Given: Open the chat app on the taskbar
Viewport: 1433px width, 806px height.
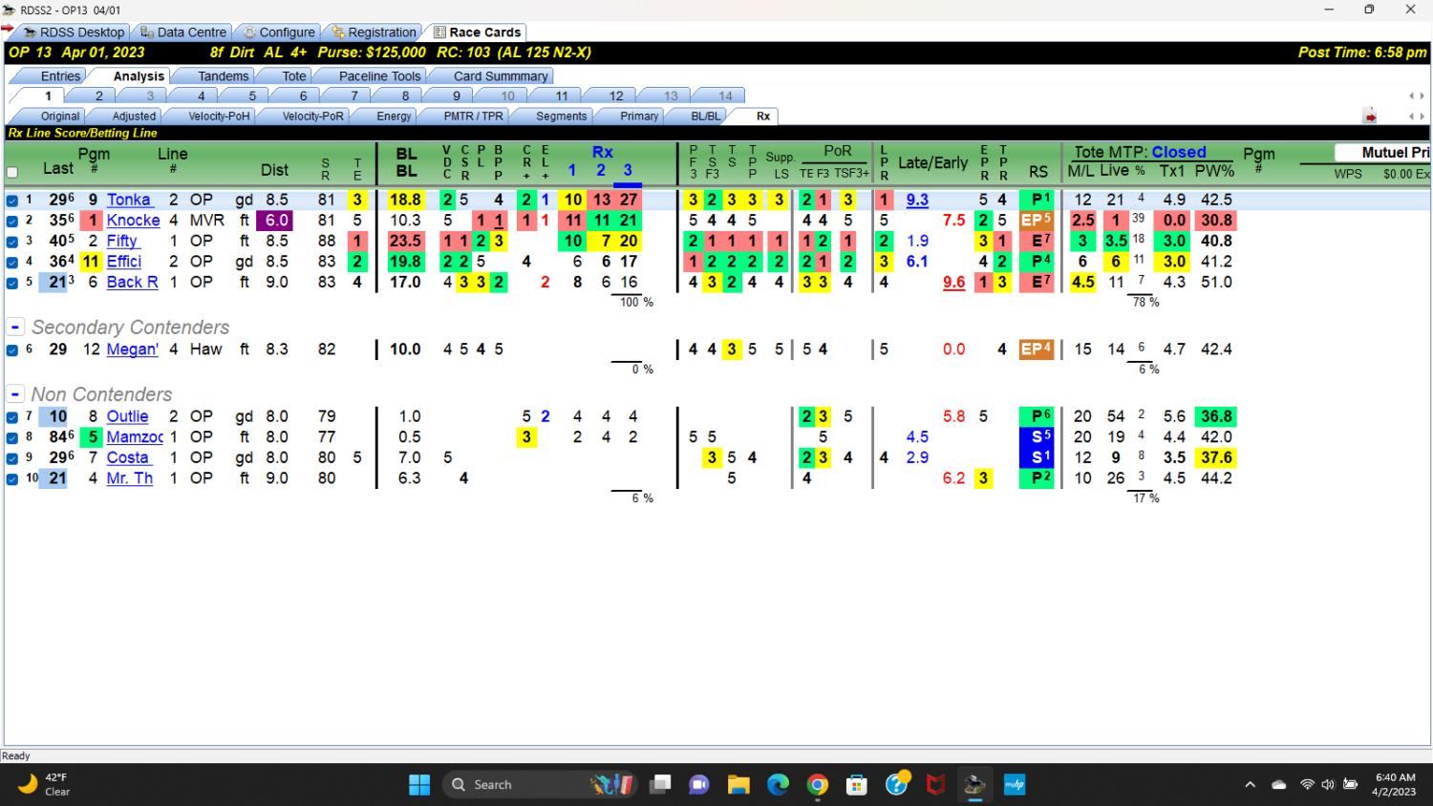Looking at the screenshot, I should point(699,785).
